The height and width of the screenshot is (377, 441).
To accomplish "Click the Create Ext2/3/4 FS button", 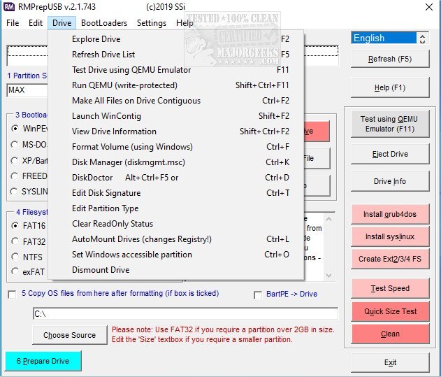I will (390, 259).
